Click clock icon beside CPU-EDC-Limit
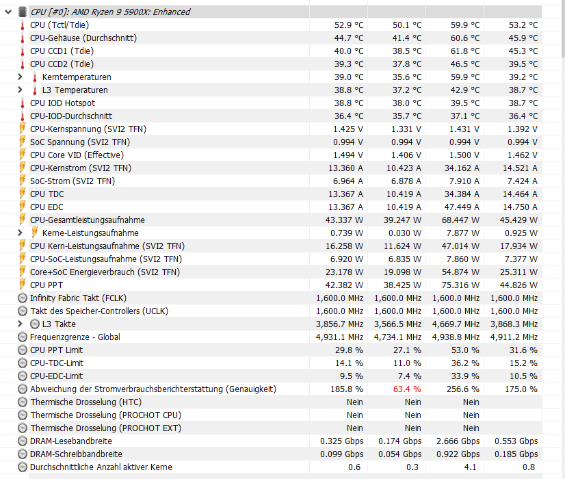The height and width of the screenshot is (479, 565). coord(23,376)
